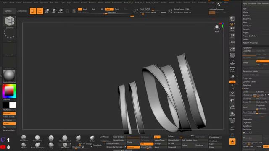Toggle the Double option

(9, 124)
